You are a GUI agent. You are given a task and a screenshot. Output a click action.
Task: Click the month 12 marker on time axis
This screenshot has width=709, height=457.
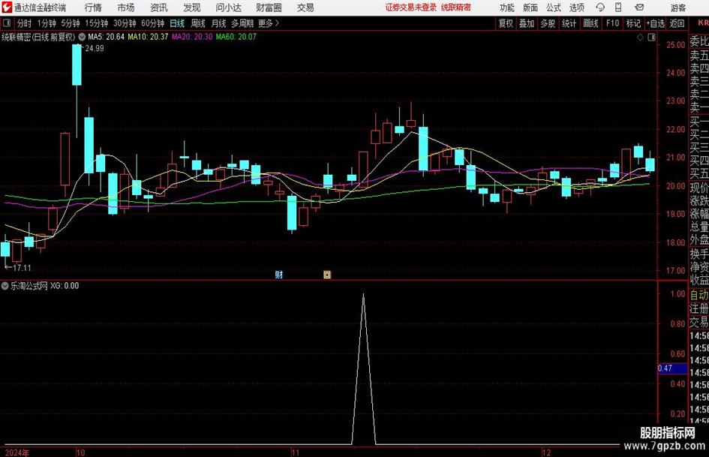click(x=547, y=452)
